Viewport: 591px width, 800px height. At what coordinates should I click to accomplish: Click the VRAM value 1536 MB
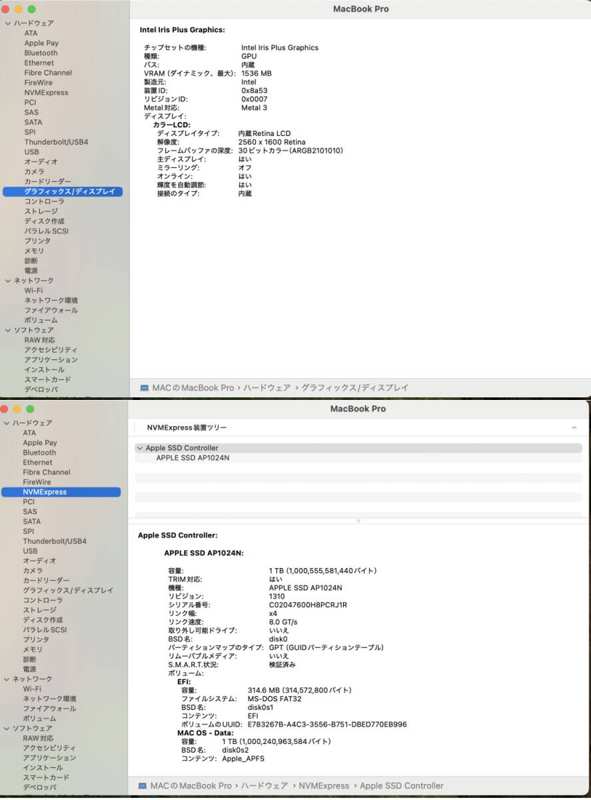[x=257, y=73]
